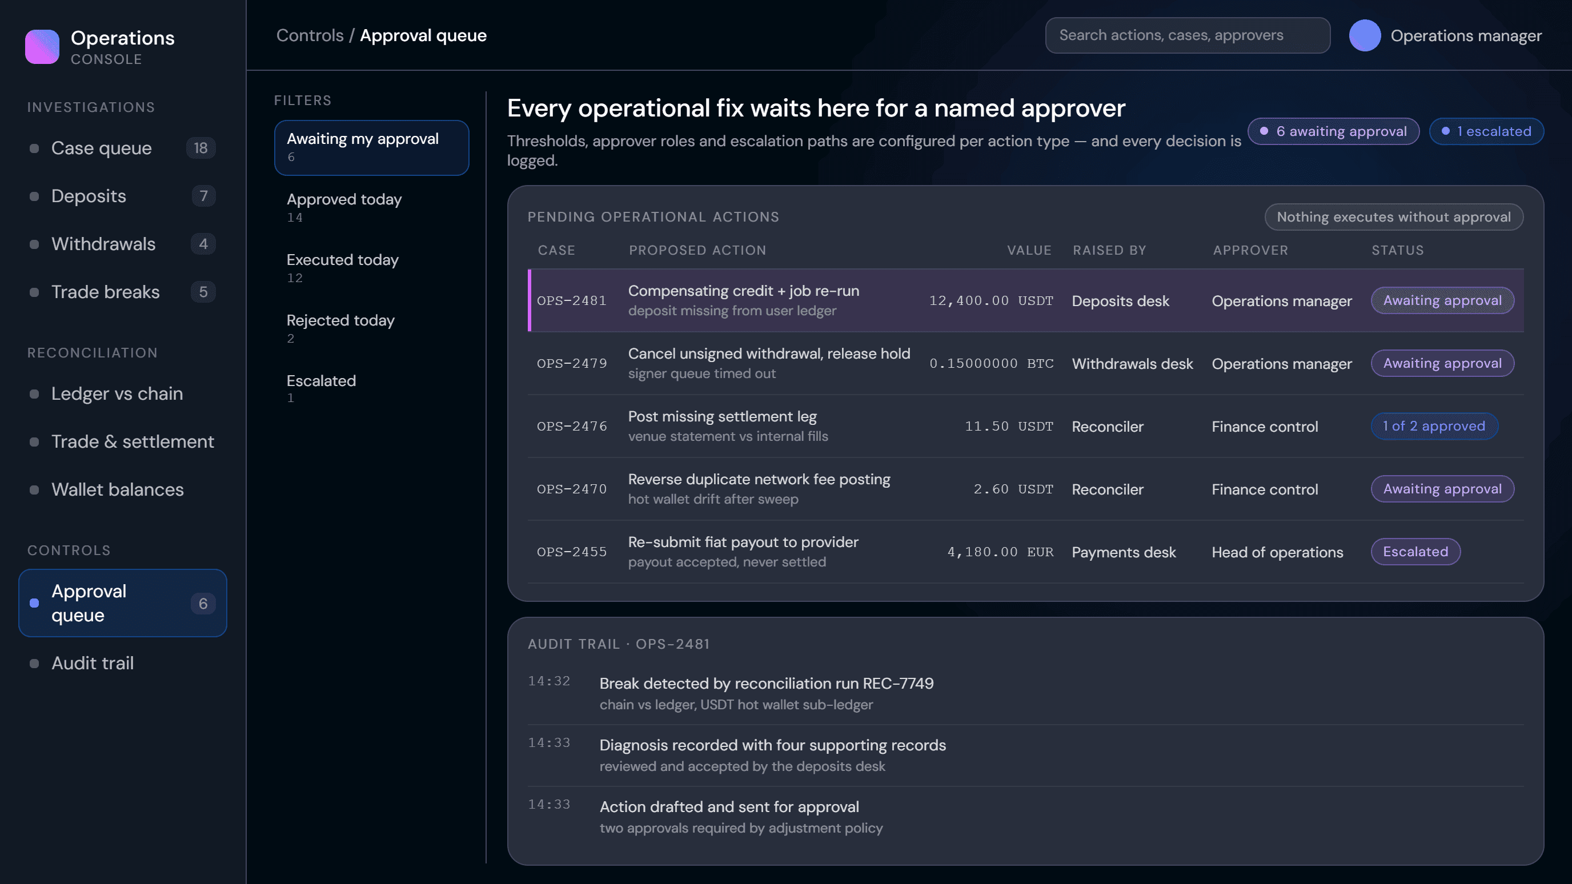The width and height of the screenshot is (1572, 884).
Task: Click Awaiting approval status for OPS-2481
Action: [x=1442, y=300]
